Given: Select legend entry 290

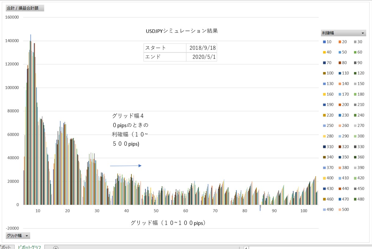Looking at the screenshot, I should point(344,136).
